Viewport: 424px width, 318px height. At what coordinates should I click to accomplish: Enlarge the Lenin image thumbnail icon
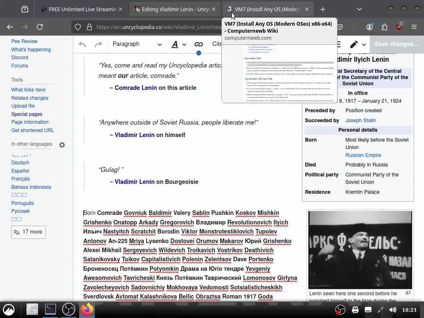click(408, 293)
